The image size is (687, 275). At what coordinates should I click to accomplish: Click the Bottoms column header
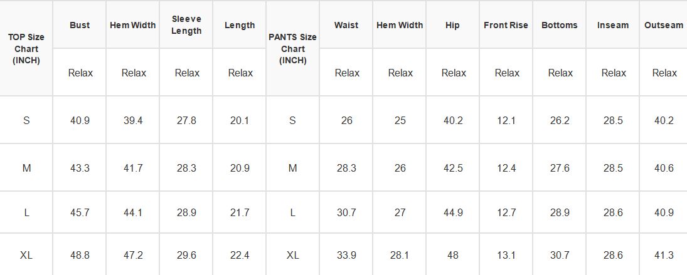click(560, 25)
